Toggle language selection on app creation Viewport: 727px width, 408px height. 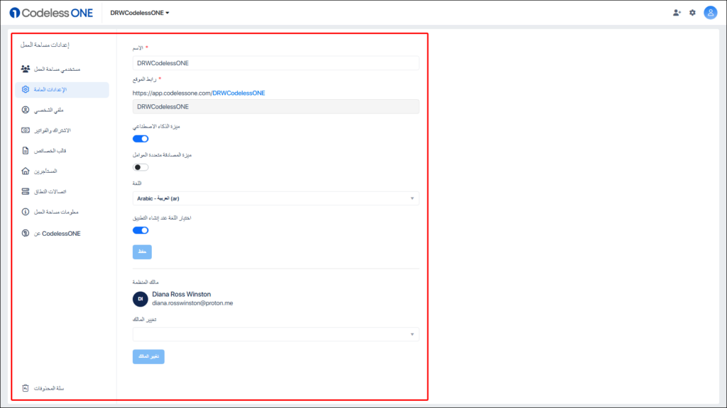click(x=141, y=230)
